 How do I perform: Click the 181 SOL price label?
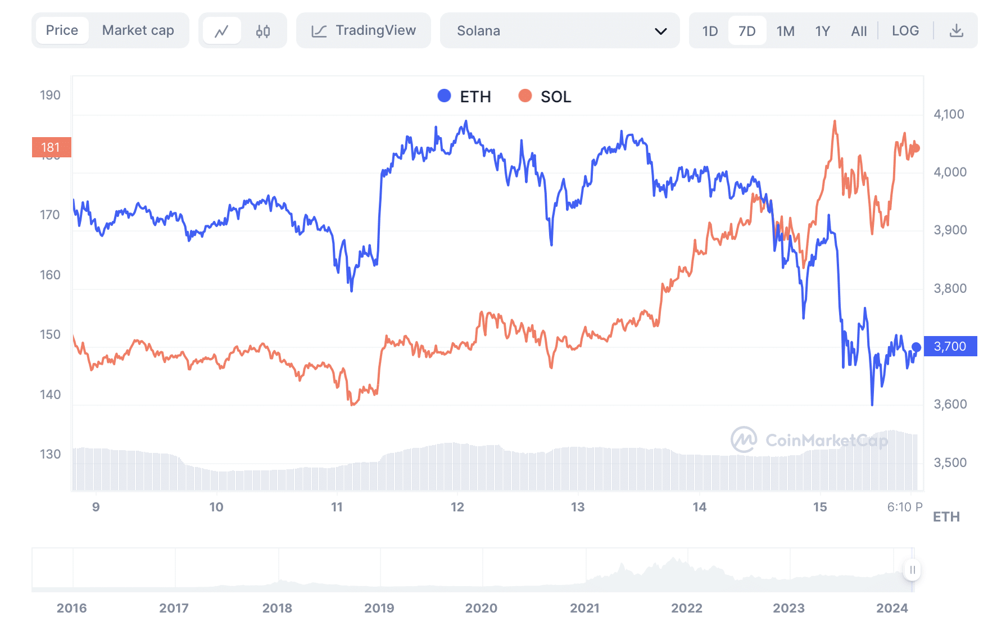[51, 147]
